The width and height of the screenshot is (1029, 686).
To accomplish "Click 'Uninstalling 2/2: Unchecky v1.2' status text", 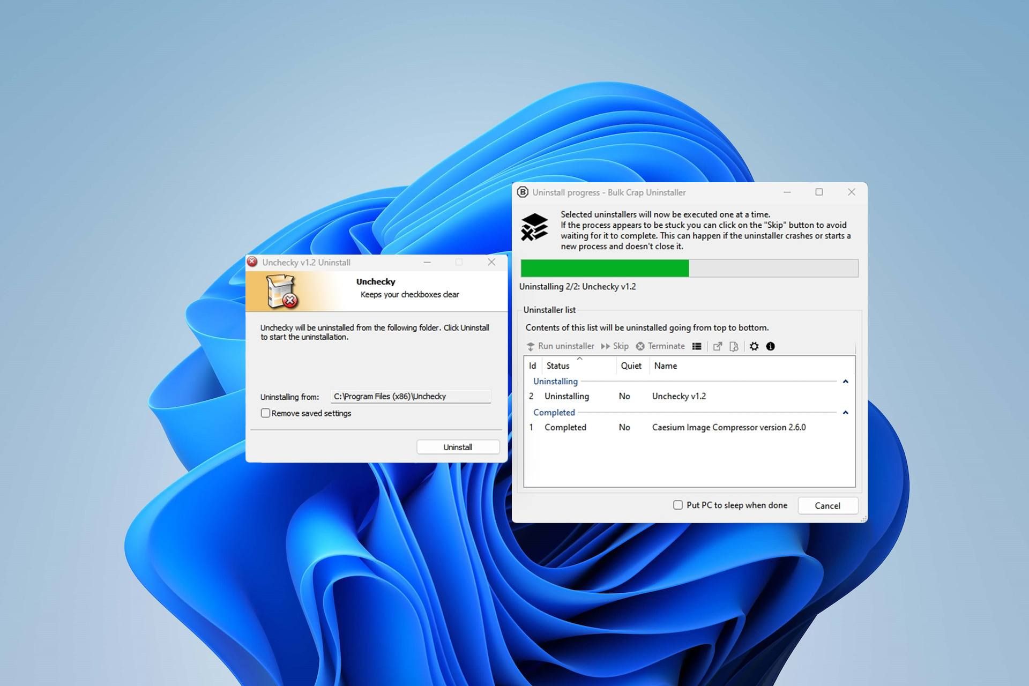I will pyautogui.click(x=577, y=287).
